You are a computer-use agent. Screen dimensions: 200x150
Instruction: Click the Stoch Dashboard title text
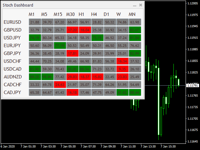click(x=18, y=5)
